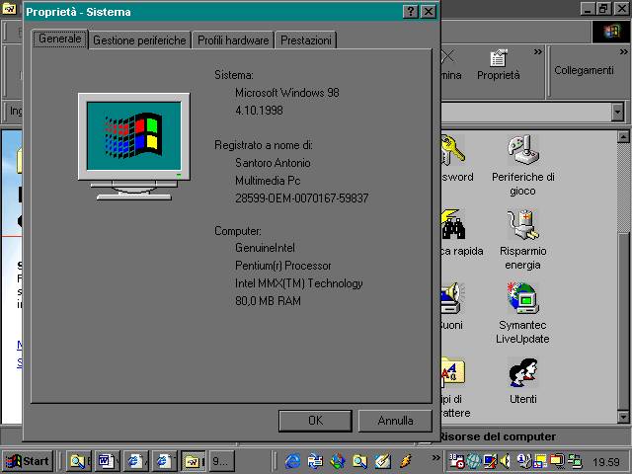
Task: Click the 'Pentium(r) Processor' text
Action: tap(283, 266)
